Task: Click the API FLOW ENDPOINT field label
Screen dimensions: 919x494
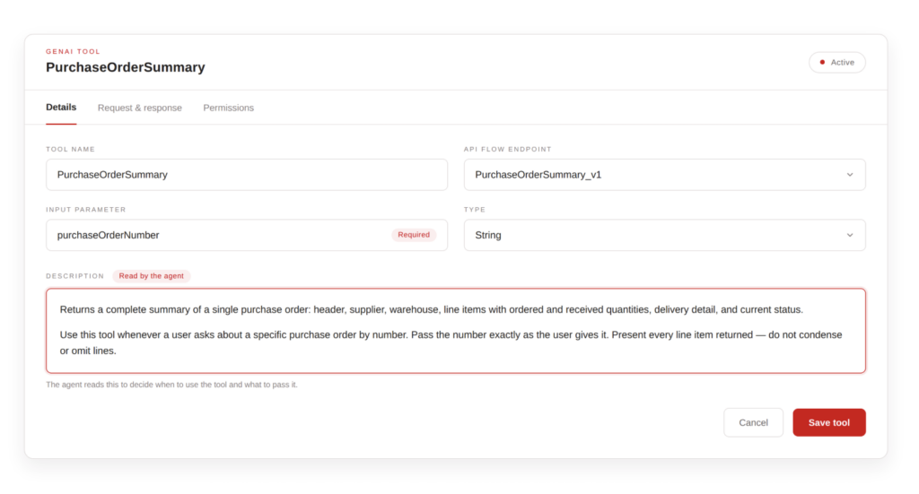Action: (x=508, y=149)
